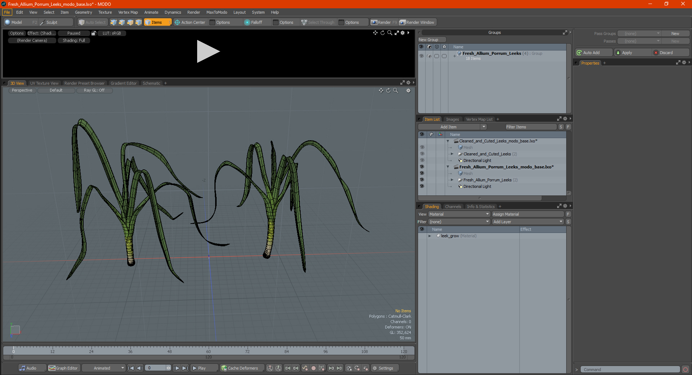Go to first frame
Image resolution: width=692 pixels, height=375 pixels.
pos(131,368)
